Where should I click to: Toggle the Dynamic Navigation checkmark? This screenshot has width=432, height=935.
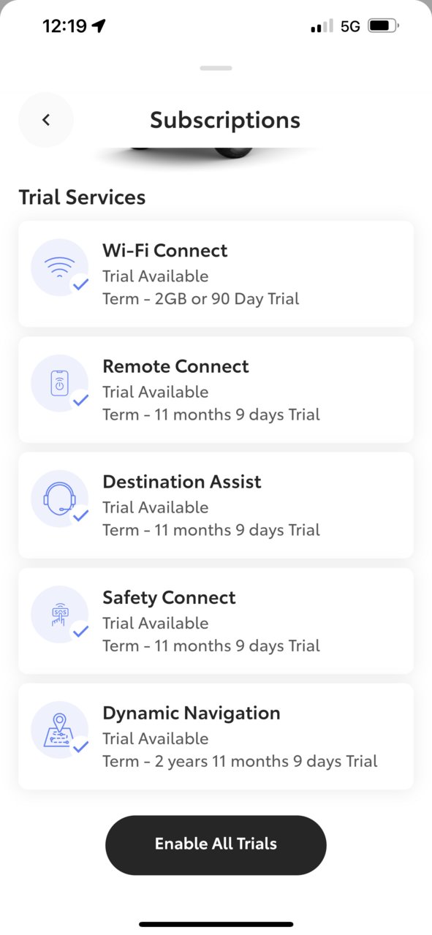(x=80, y=746)
